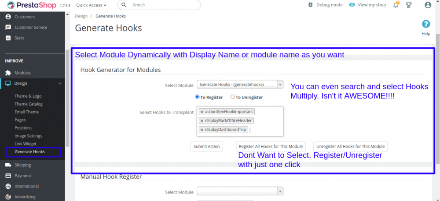Click the Advertising icon in sidebar
440x201 pixels.
click(8, 197)
